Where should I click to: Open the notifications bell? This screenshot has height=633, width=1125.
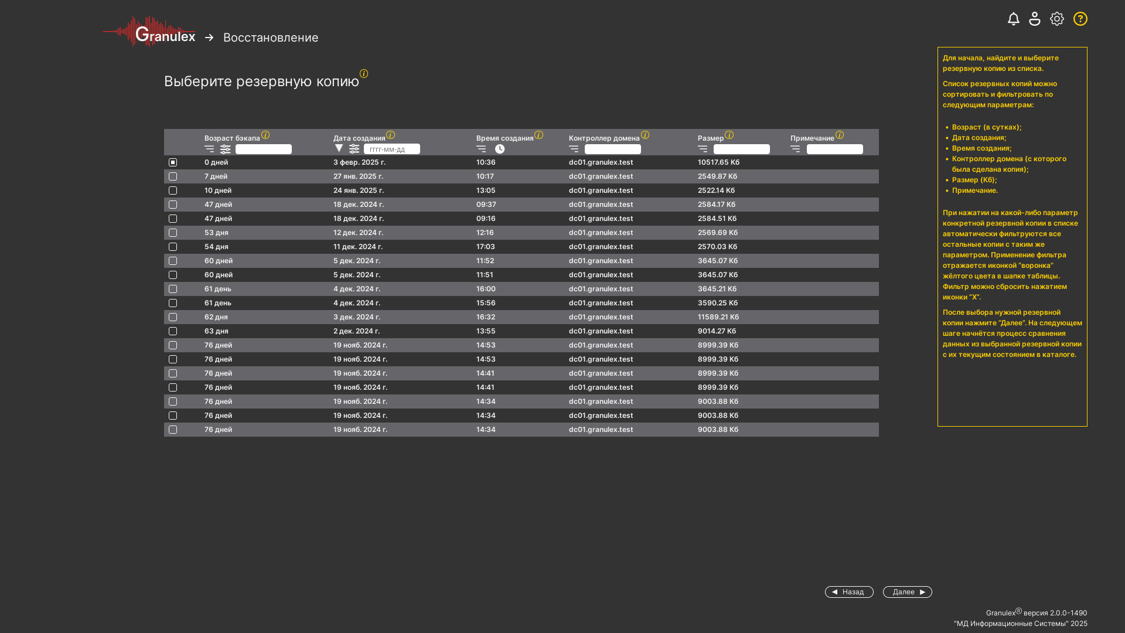pyautogui.click(x=1013, y=19)
